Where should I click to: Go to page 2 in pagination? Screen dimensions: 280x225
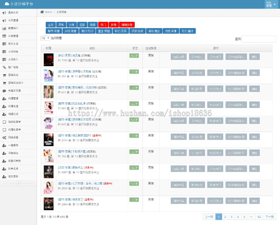pyautogui.click(x=225, y=217)
